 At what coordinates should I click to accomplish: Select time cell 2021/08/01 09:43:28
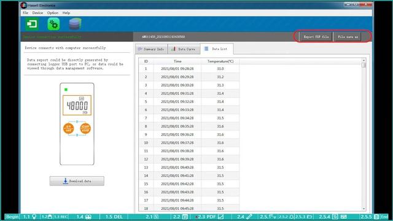click(177, 192)
